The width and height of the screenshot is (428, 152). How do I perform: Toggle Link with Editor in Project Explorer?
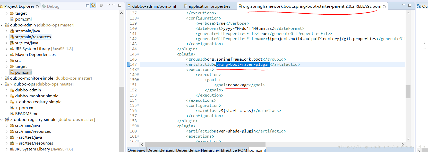[x=94, y=5]
